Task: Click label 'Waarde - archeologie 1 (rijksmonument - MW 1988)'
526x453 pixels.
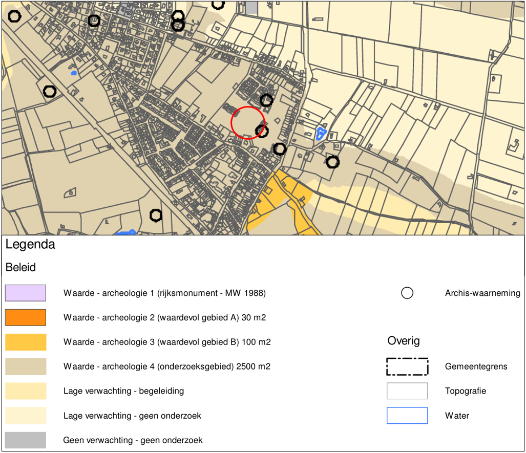Action: coord(164,293)
